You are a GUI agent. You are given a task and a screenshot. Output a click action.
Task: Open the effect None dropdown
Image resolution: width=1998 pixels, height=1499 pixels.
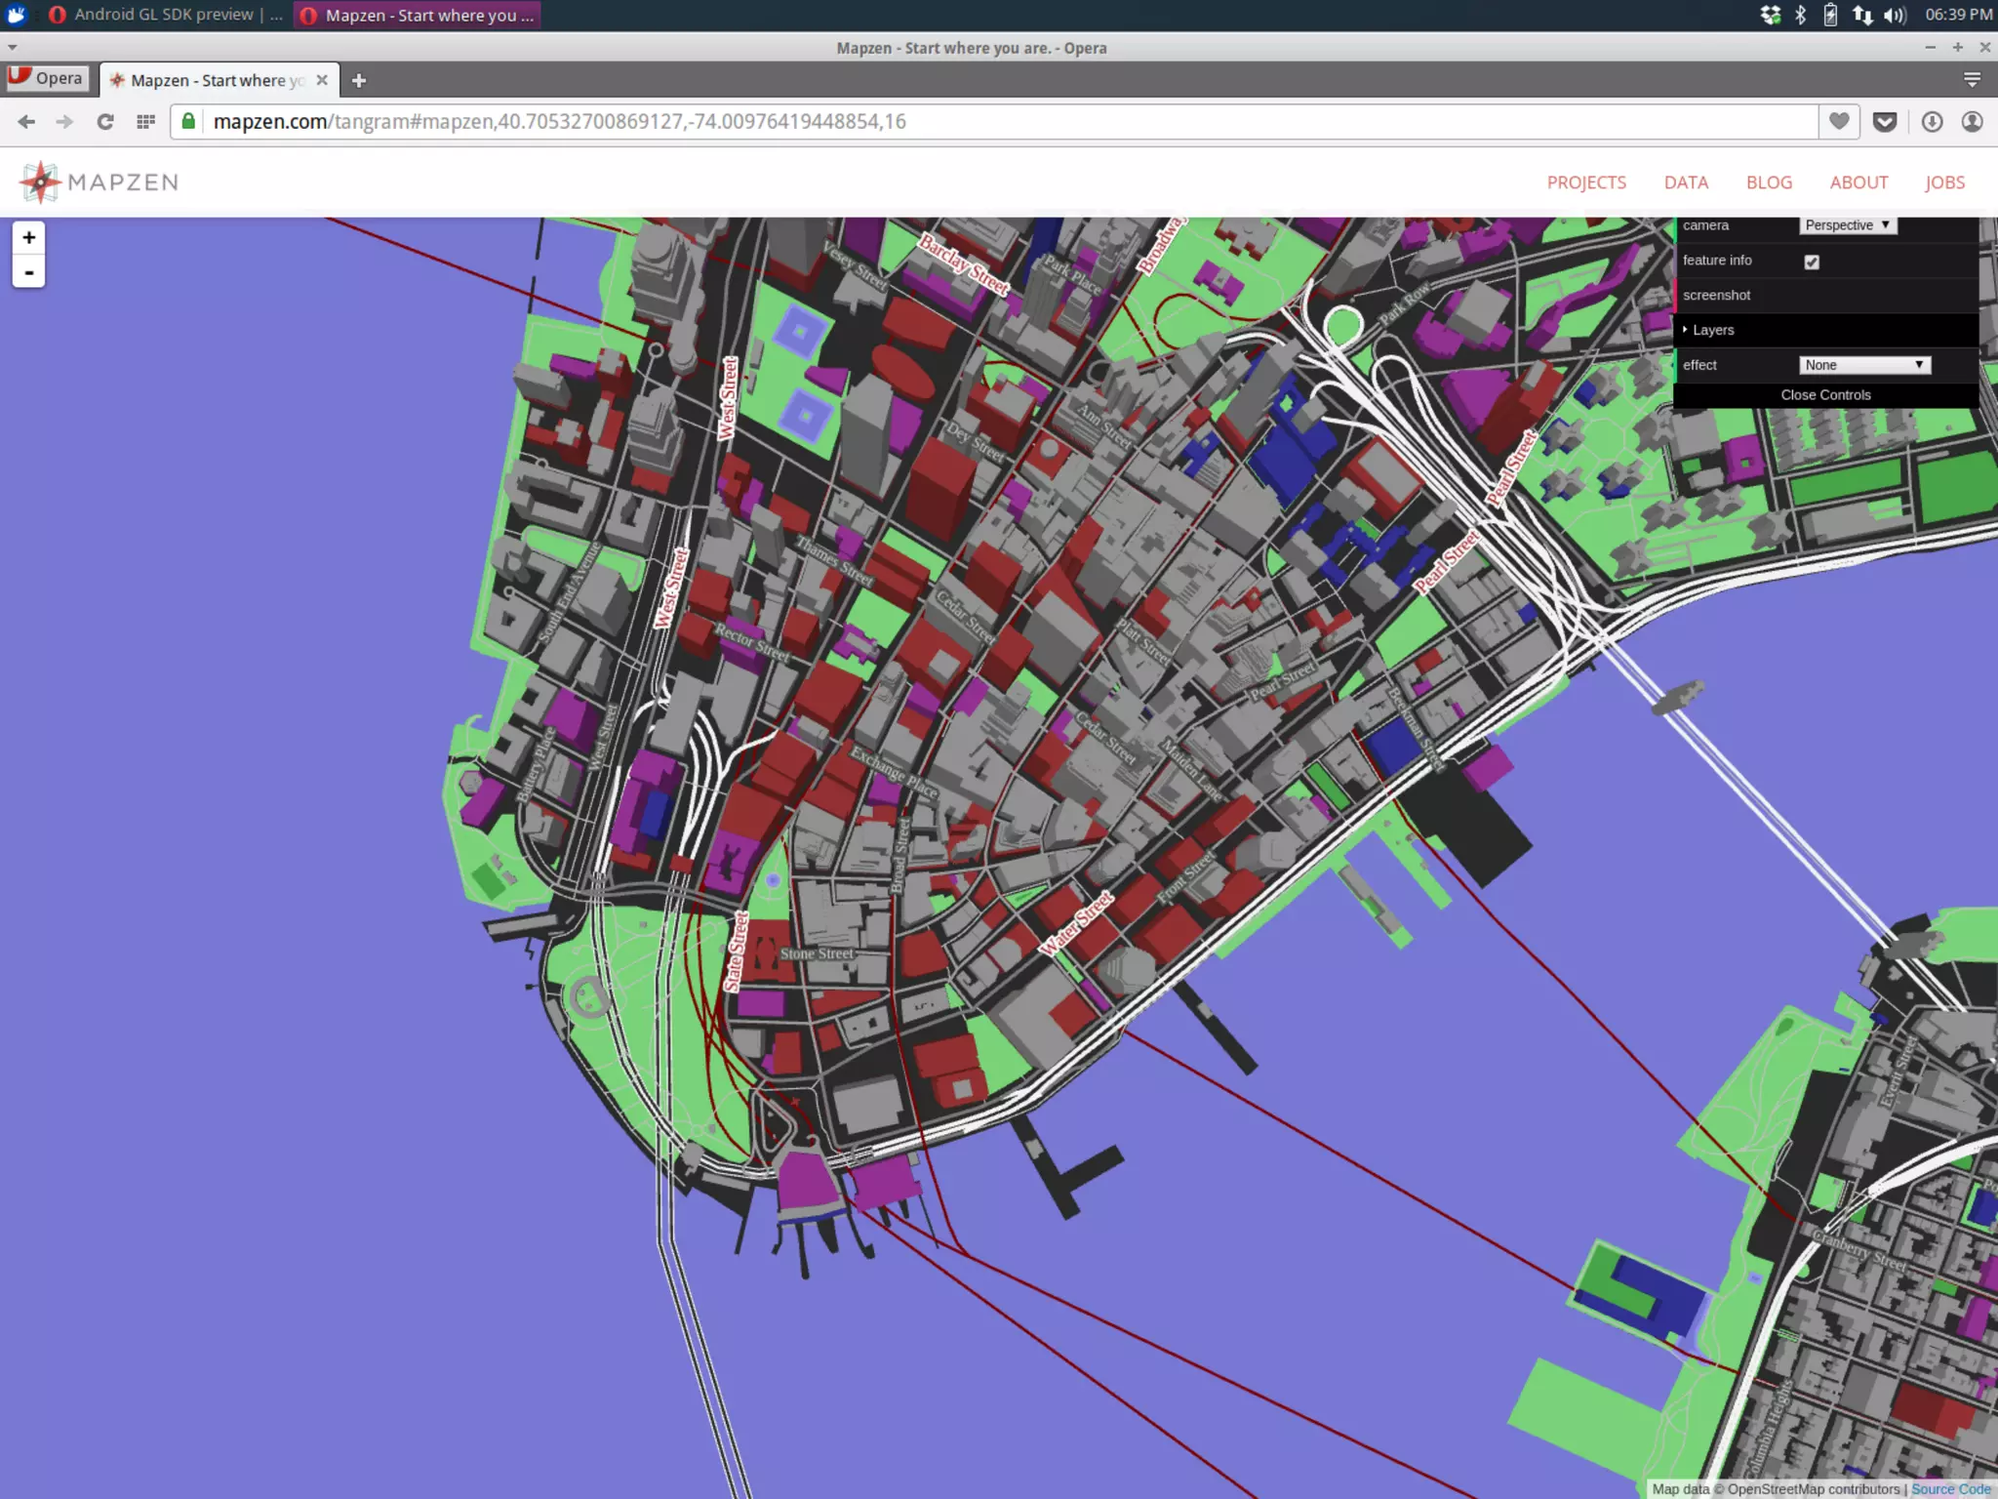click(1863, 365)
